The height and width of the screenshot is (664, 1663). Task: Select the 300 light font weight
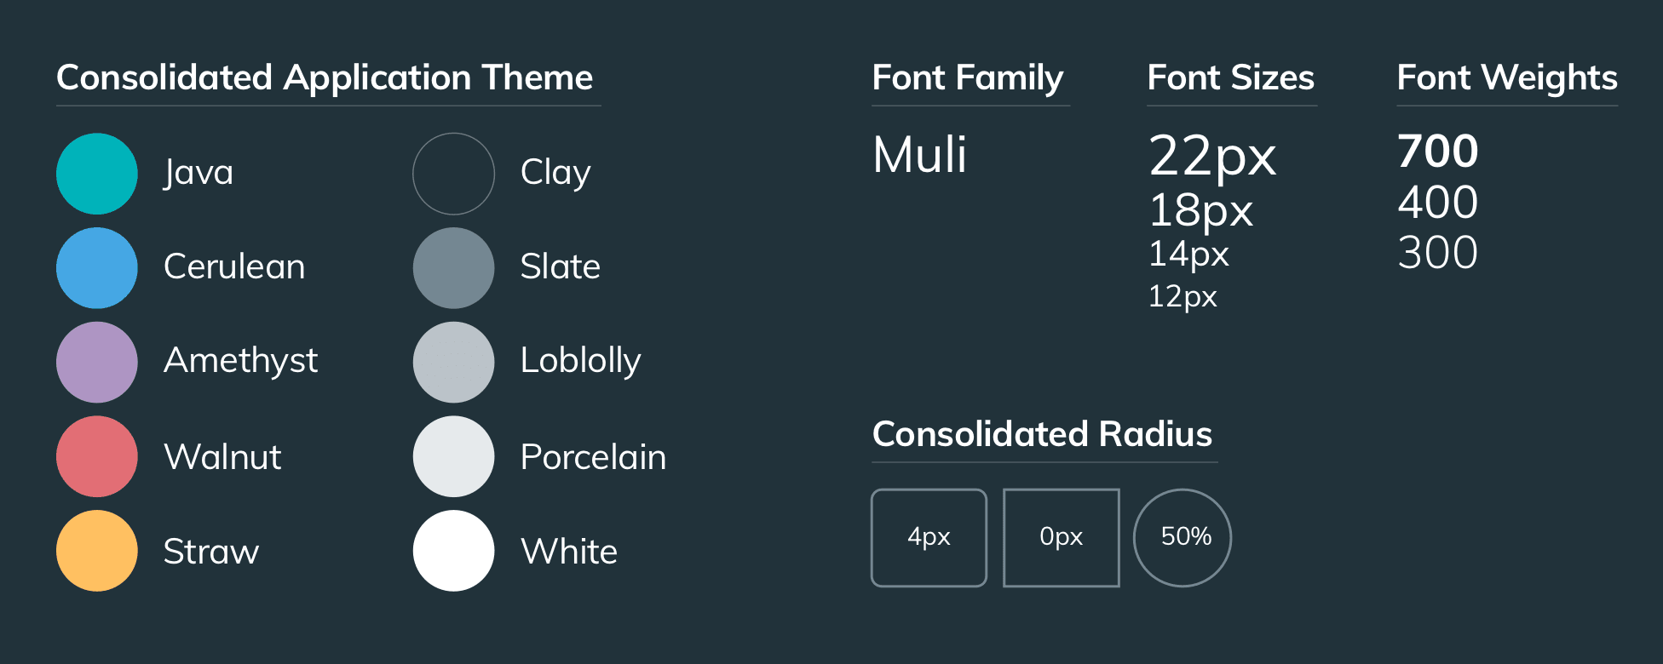[1437, 253]
